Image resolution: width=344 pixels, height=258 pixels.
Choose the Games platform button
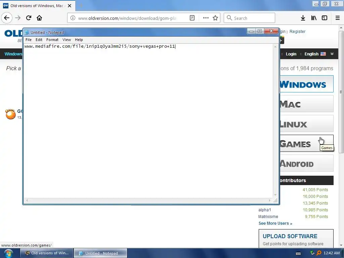click(306, 143)
